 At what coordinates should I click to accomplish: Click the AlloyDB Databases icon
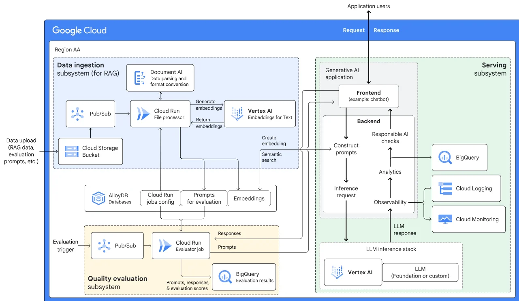[98, 199]
